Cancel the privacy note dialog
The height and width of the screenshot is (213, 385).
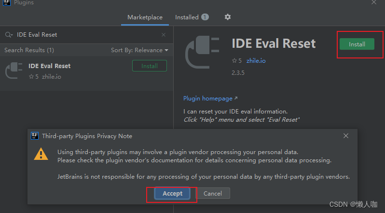coord(213,194)
